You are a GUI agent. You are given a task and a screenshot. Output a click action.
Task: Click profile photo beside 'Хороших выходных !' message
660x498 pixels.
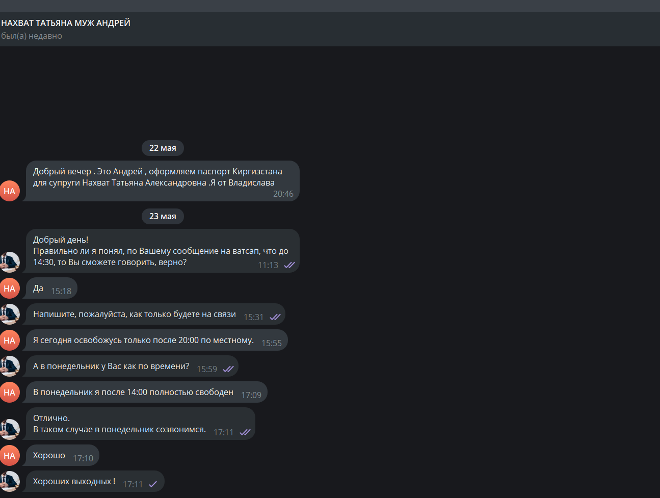coord(10,482)
